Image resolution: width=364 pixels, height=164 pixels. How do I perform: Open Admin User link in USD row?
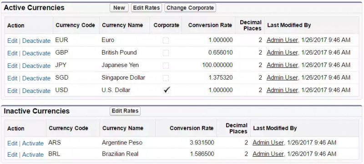[x=282, y=90]
